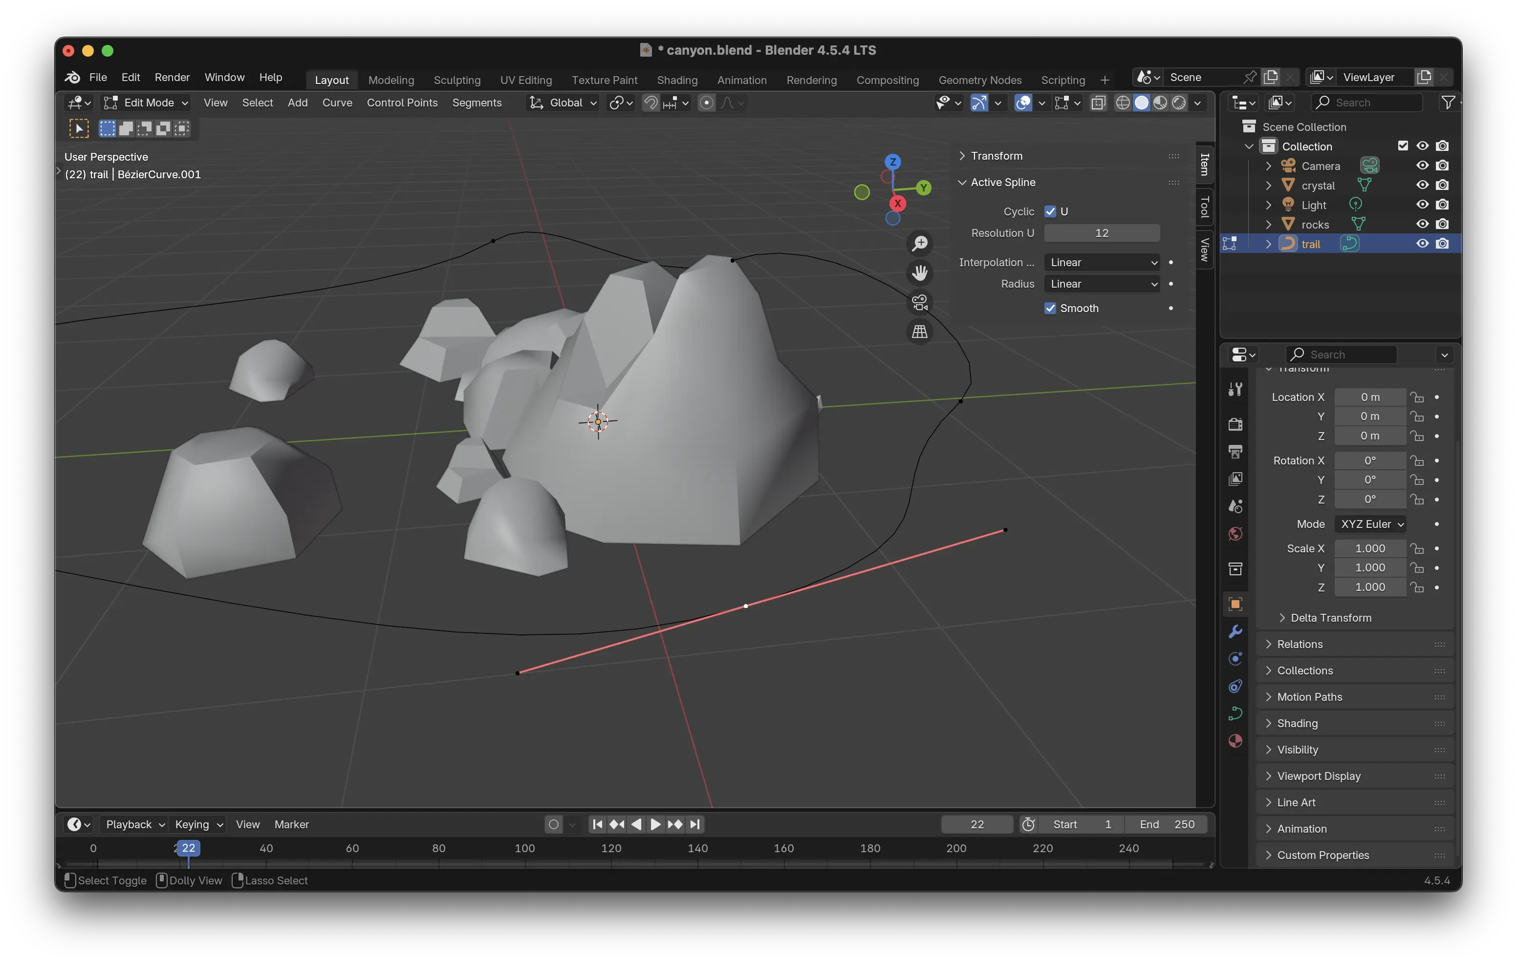Uncheck the Cyclic U checkbox
This screenshot has width=1517, height=964.
click(x=1050, y=211)
